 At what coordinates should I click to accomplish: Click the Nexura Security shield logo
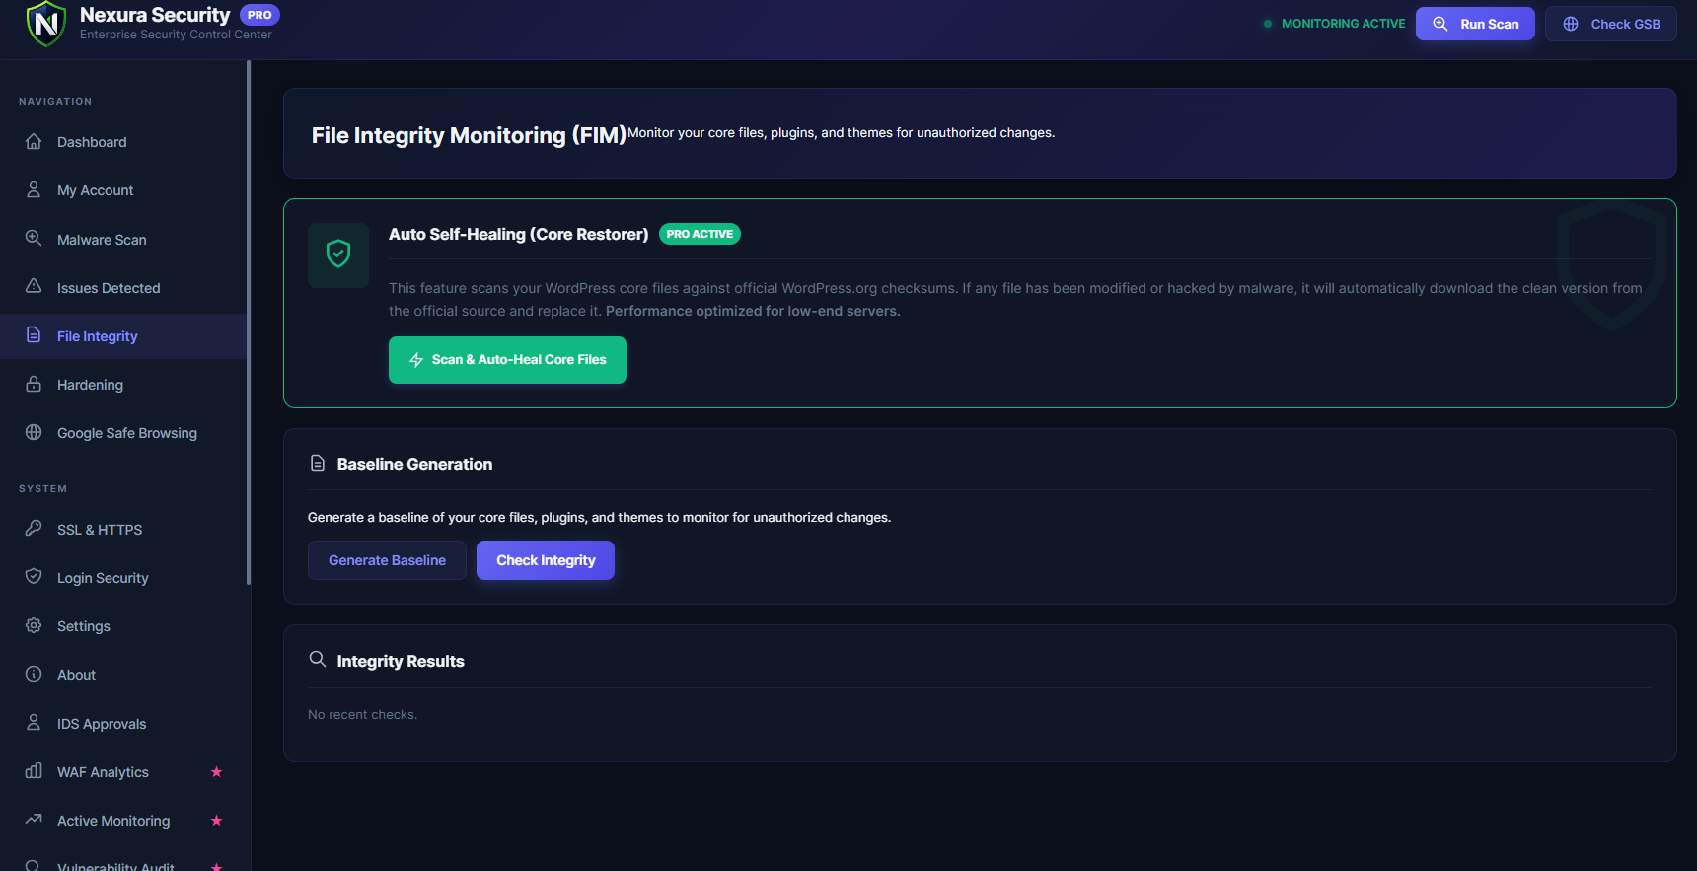(46, 23)
